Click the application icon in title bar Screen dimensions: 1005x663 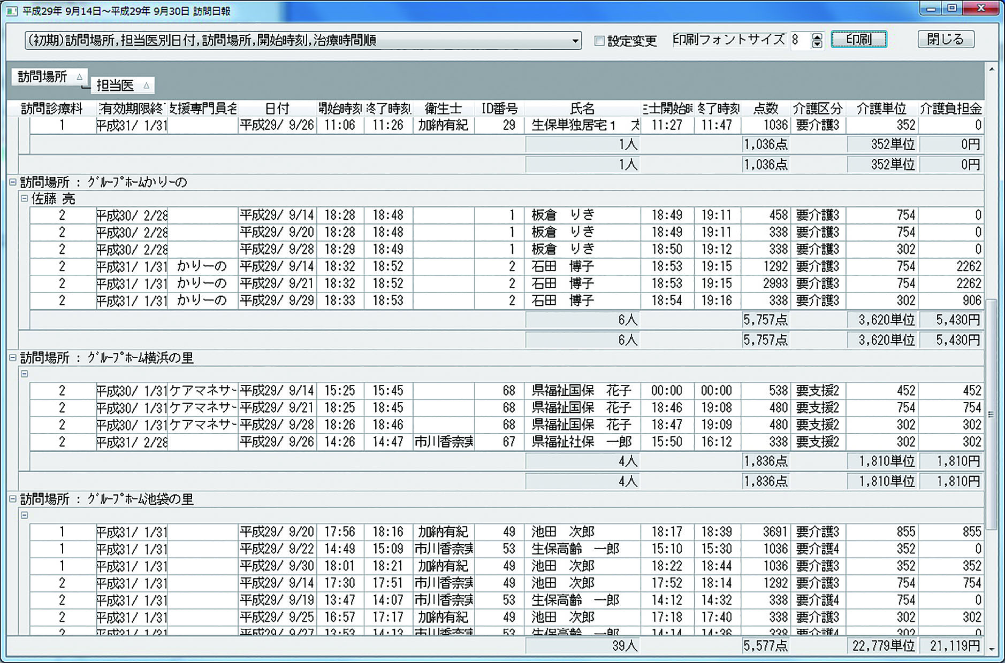11,11
